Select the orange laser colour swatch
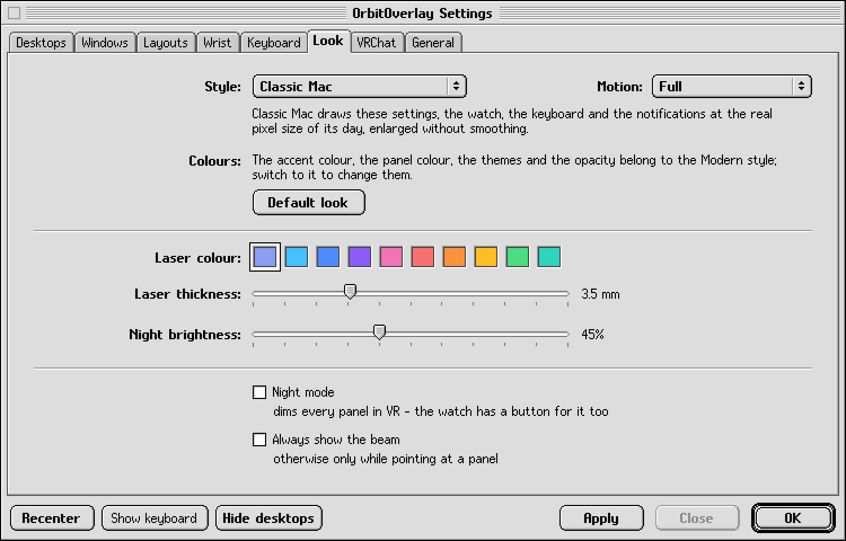Image resolution: width=846 pixels, height=541 pixels. click(455, 257)
